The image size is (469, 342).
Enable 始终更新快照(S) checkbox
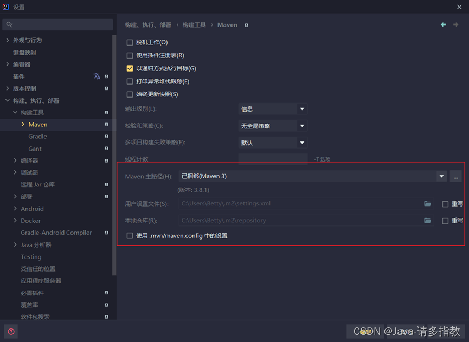(130, 94)
